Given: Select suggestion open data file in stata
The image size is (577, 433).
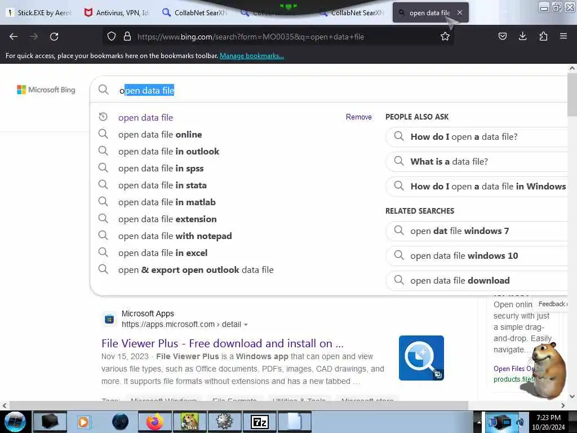Looking at the screenshot, I should click(x=162, y=185).
